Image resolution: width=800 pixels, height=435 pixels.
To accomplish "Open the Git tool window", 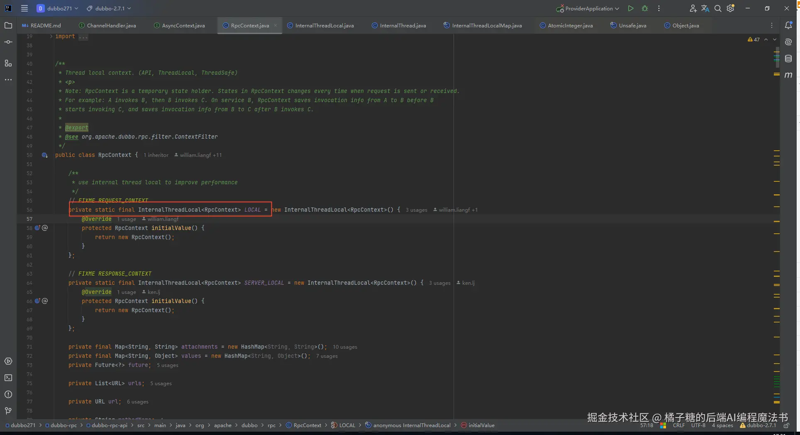I will point(8,411).
